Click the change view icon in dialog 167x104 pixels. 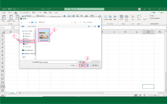[89, 26]
